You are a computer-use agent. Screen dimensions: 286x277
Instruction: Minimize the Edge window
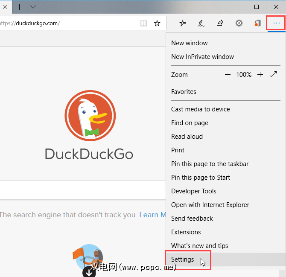pyautogui.click(x=237, y=7)
